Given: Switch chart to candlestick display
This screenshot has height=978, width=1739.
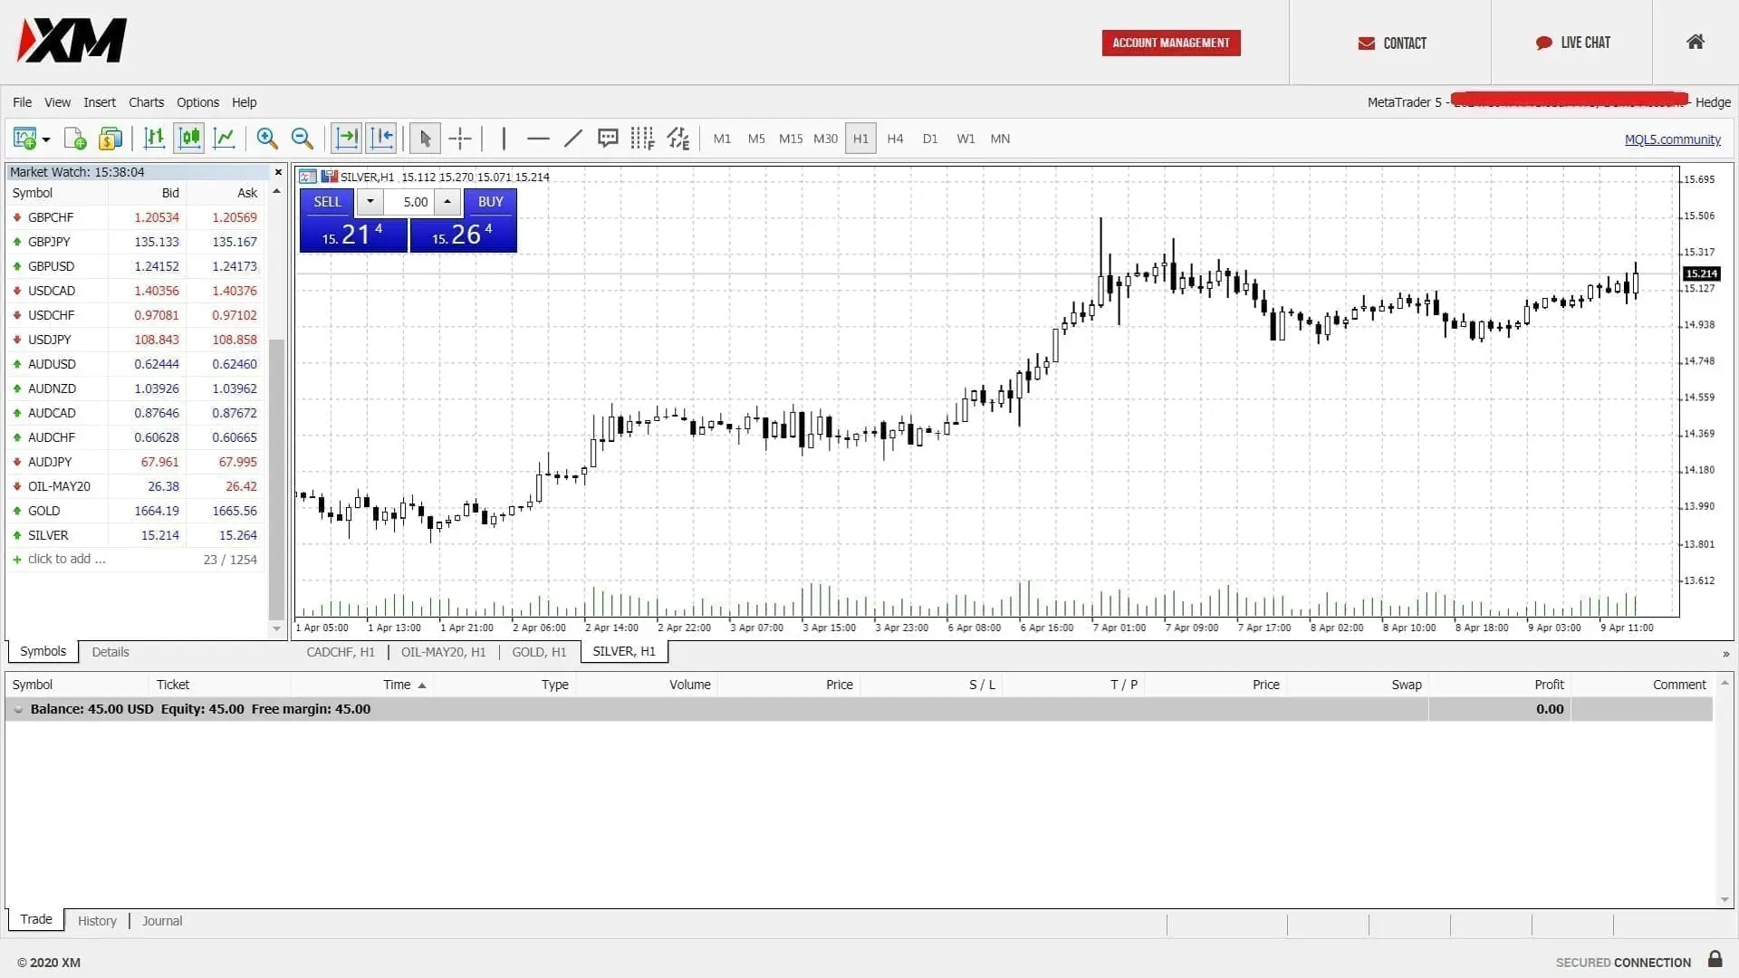Looking at the screenshot, I should coord(188,138).
